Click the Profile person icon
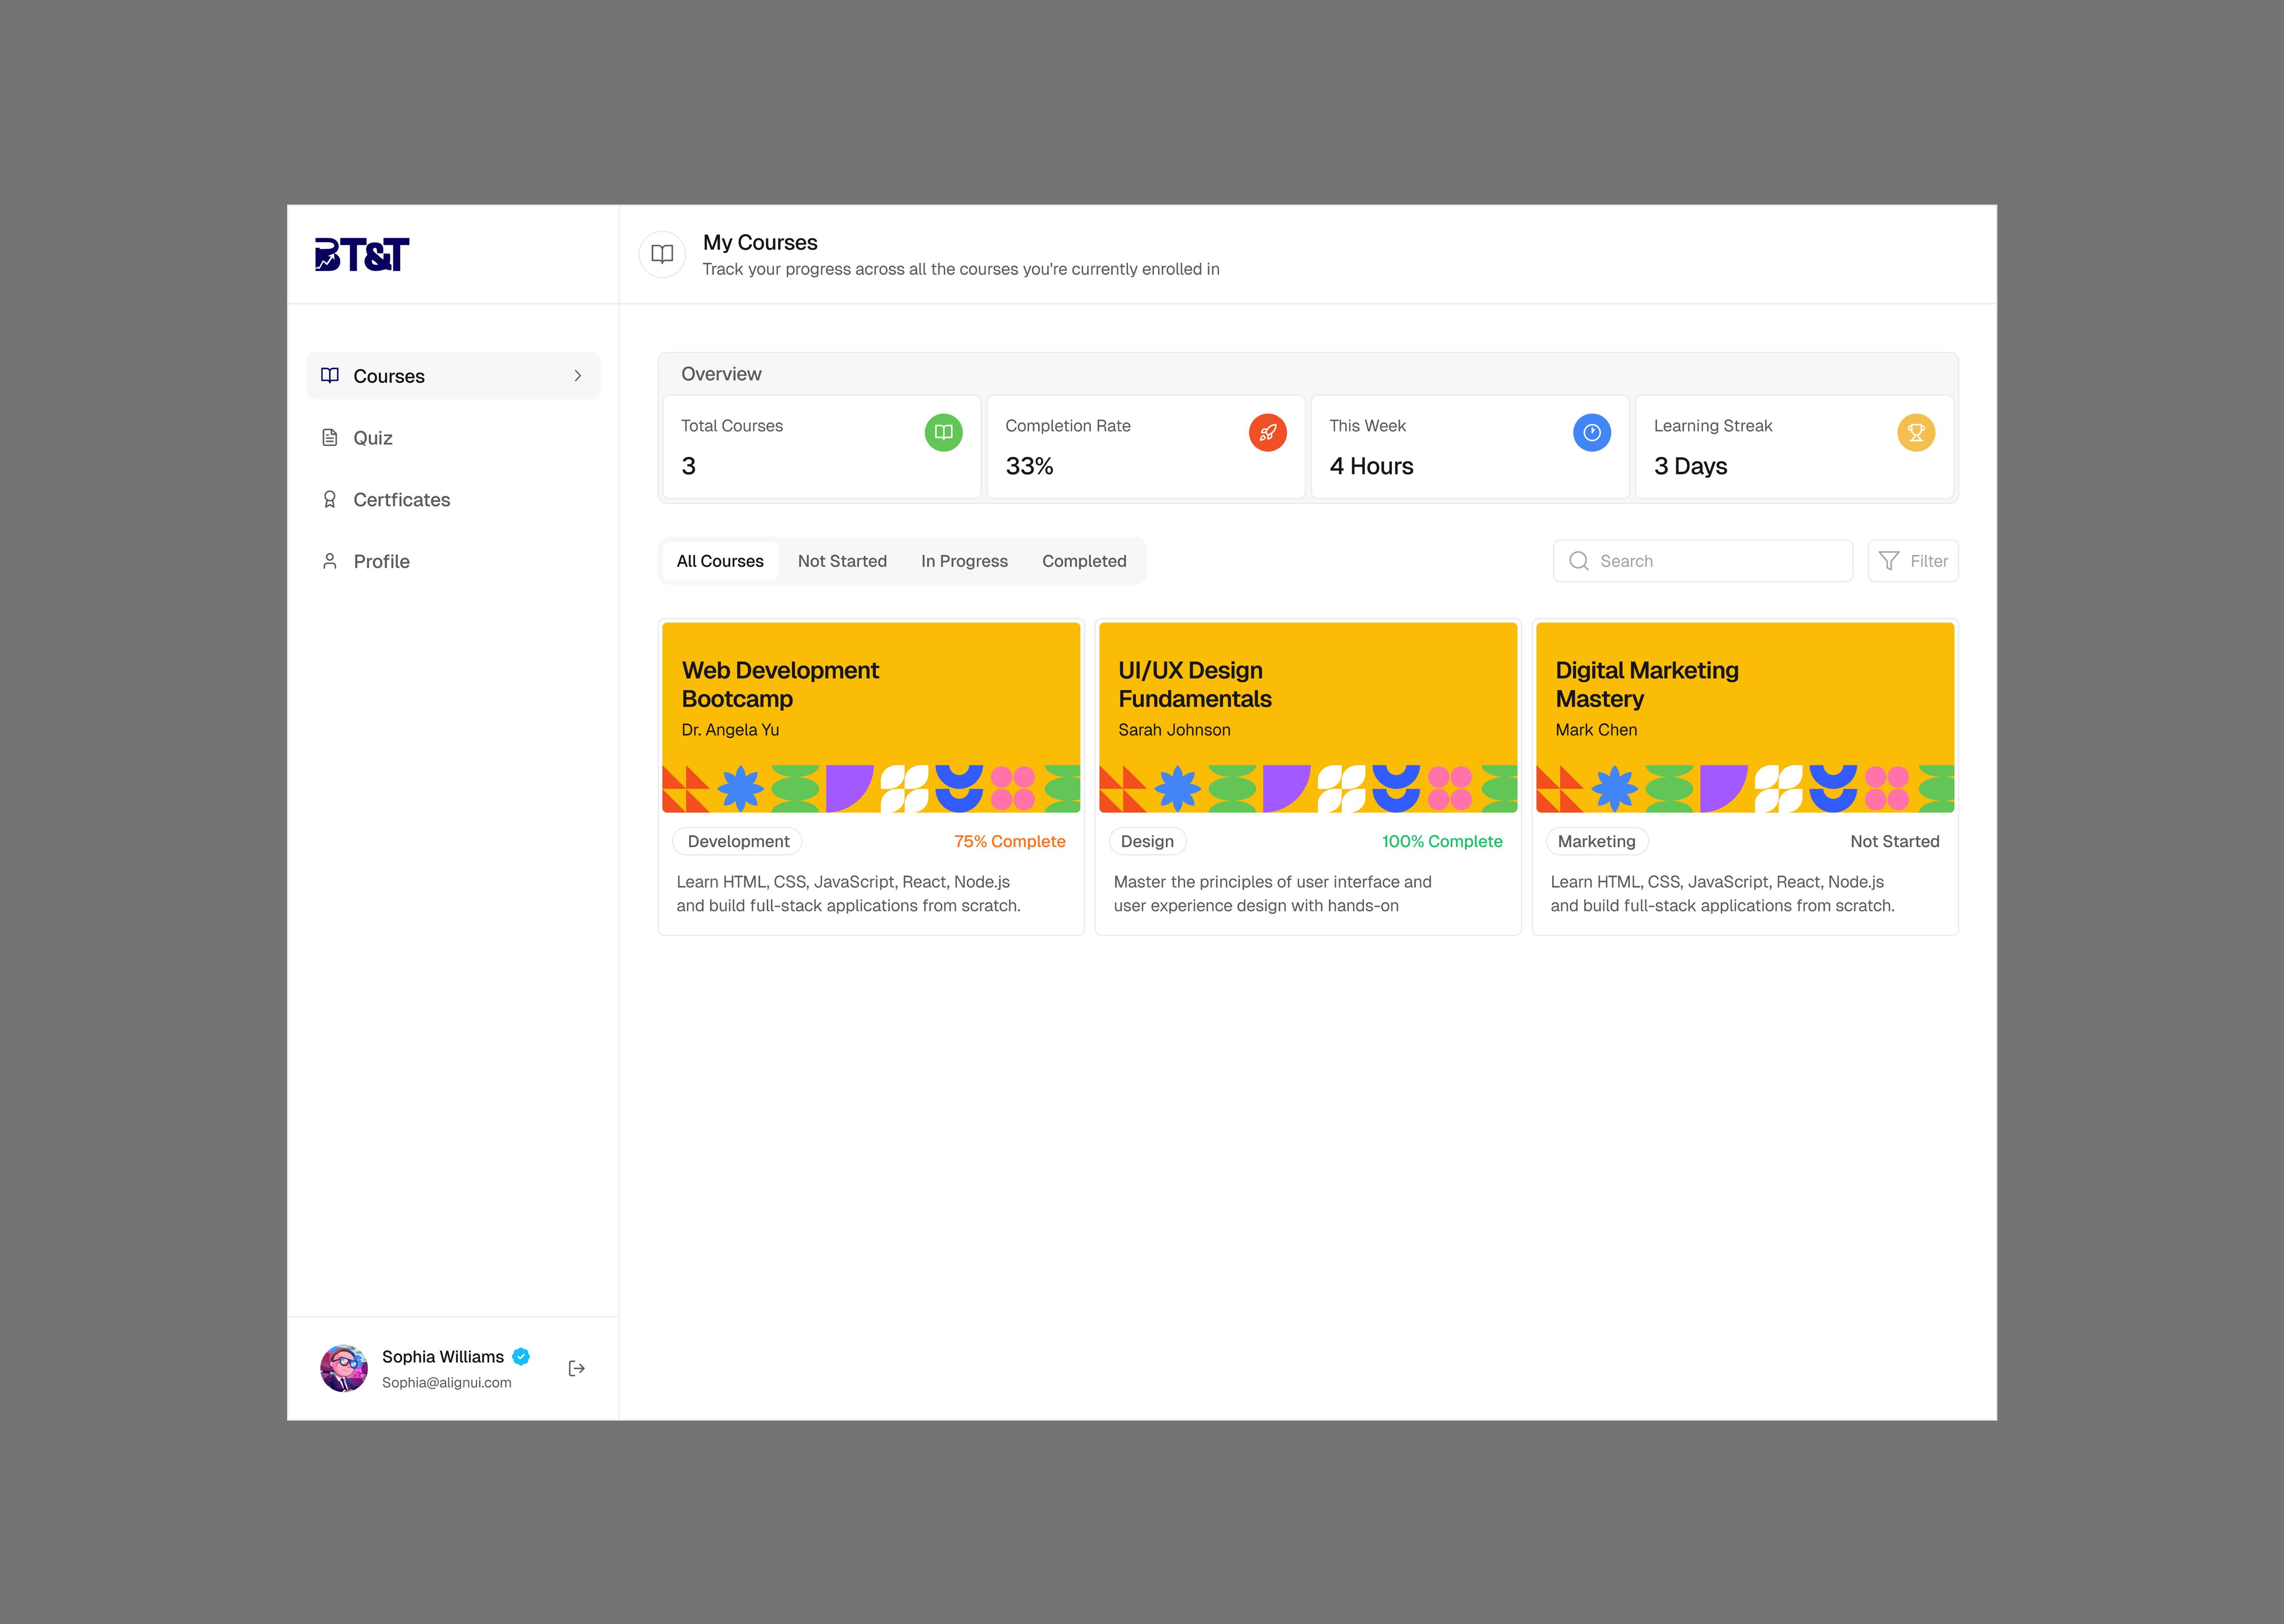 tap(330, 561)
